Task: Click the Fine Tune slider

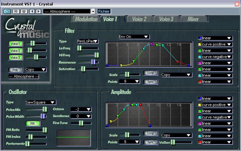Action: 81,123
